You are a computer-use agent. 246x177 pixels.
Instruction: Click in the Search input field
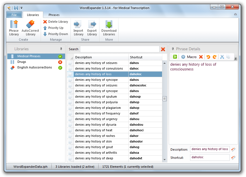tap(120, 49)
